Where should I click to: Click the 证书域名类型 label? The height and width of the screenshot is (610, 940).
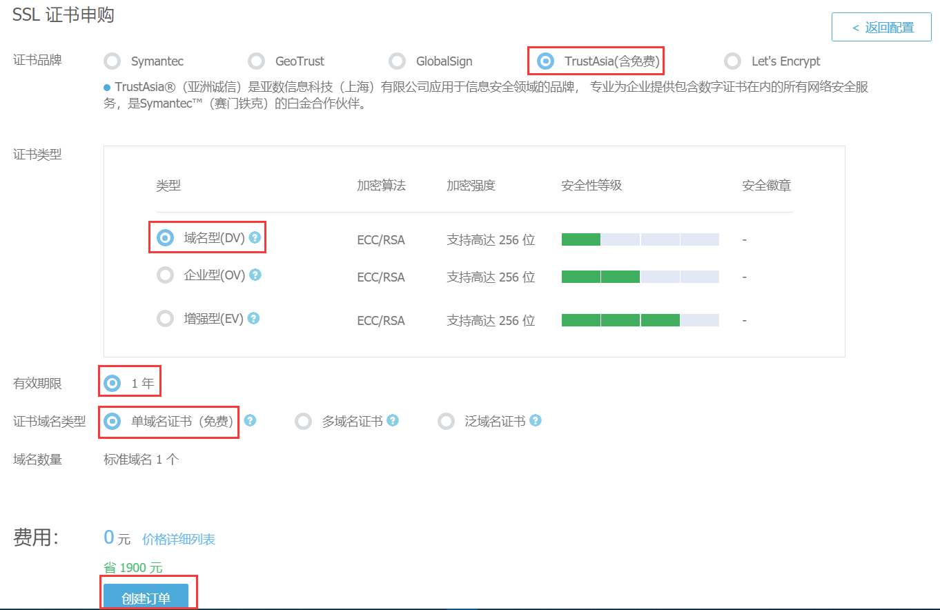50,422
